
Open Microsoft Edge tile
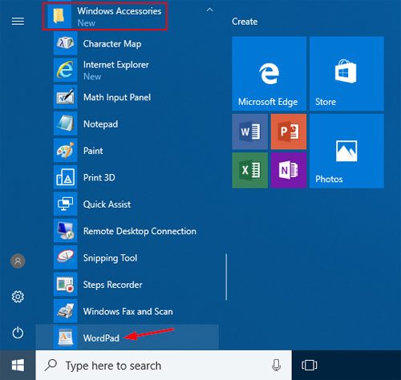click(269, 74)
